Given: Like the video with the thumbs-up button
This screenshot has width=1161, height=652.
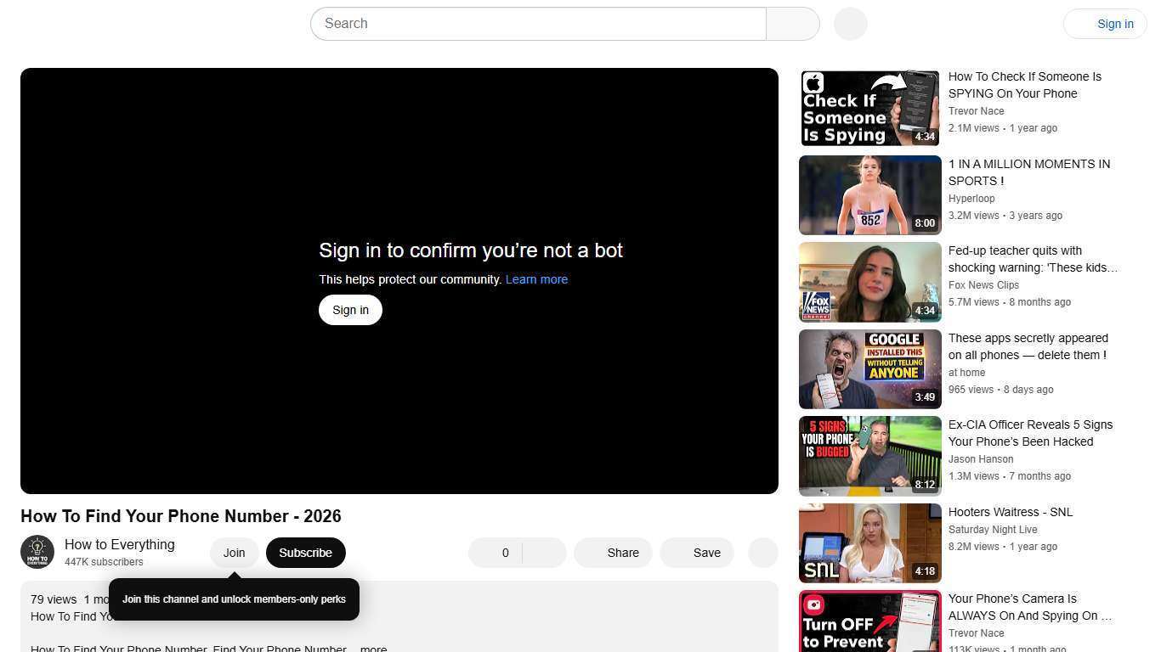Looking at the screenshot, I should click(497, 553).
